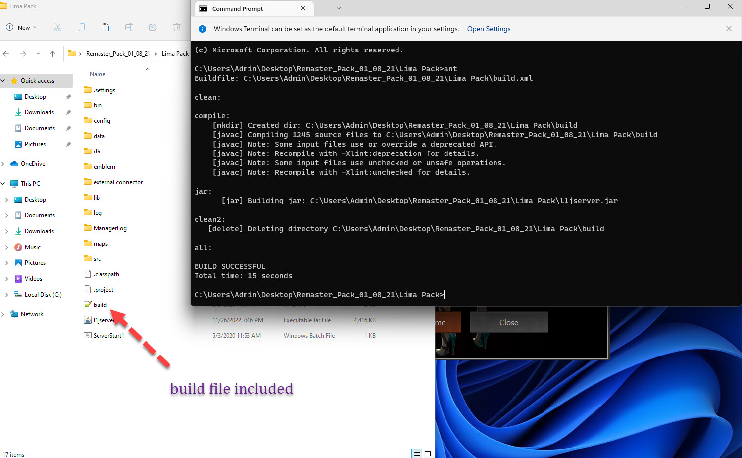
Task: Expand the OneDrive tree node
Action: point(3,164)
